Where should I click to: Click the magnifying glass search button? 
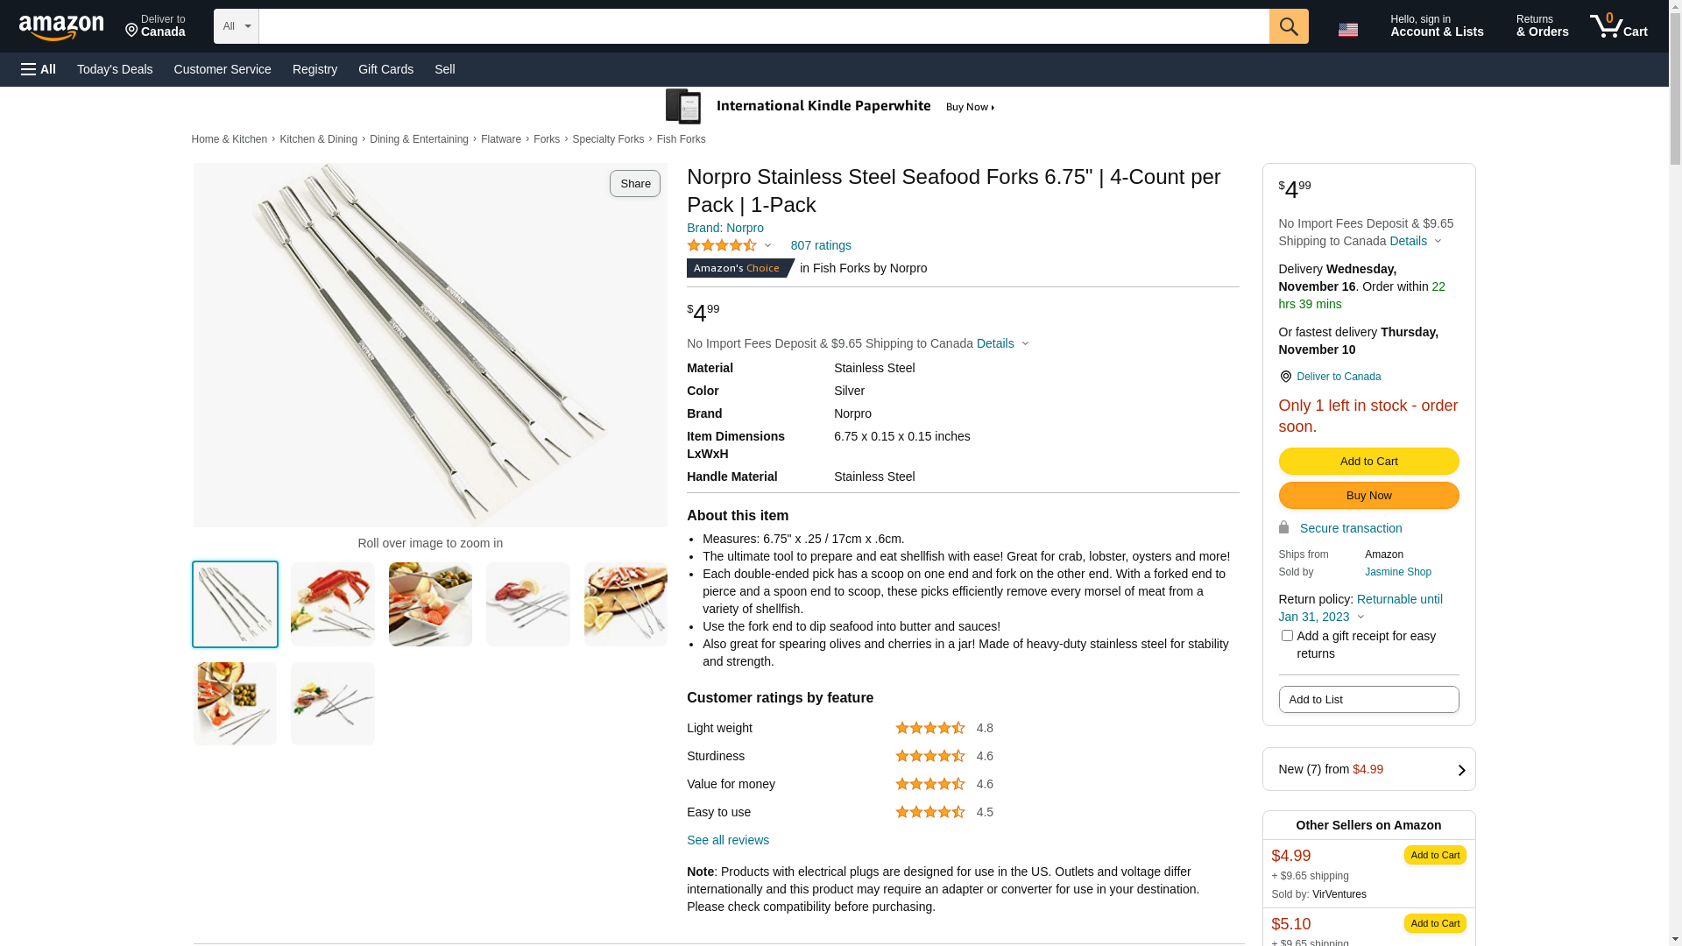point(1288,26)
